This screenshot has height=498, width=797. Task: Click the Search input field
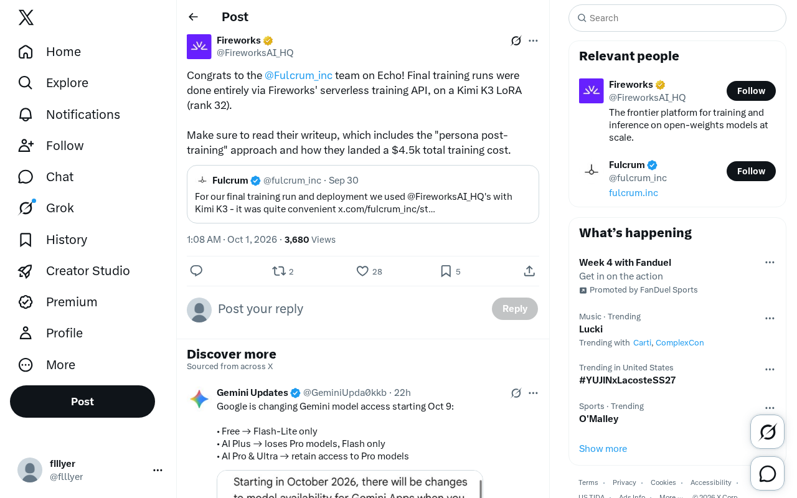(677, 18)
